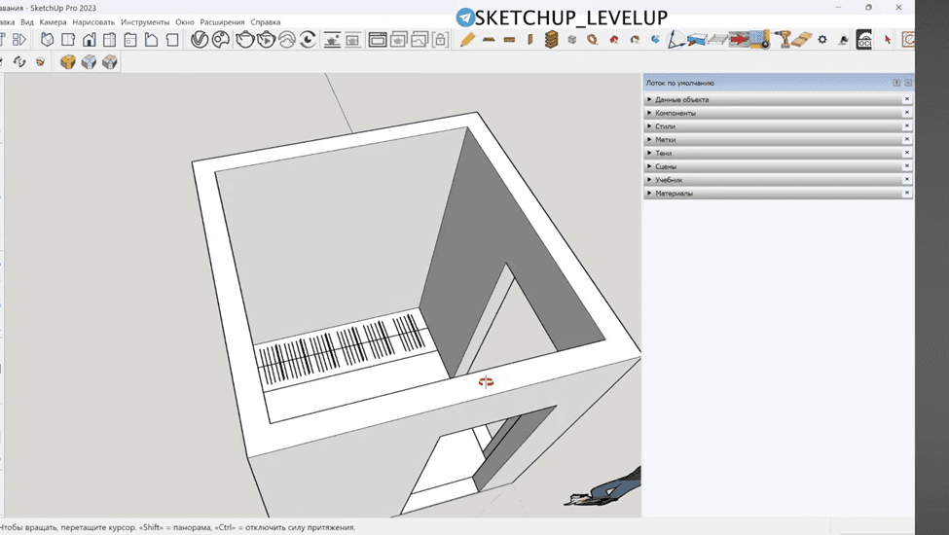Click the cordless drill tool icon
949x535 pixels.
(x=784, y=39)
